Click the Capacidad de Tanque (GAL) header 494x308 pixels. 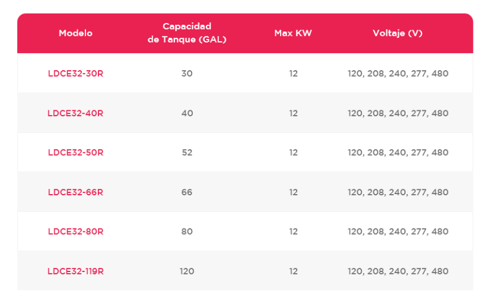(187, 33)
